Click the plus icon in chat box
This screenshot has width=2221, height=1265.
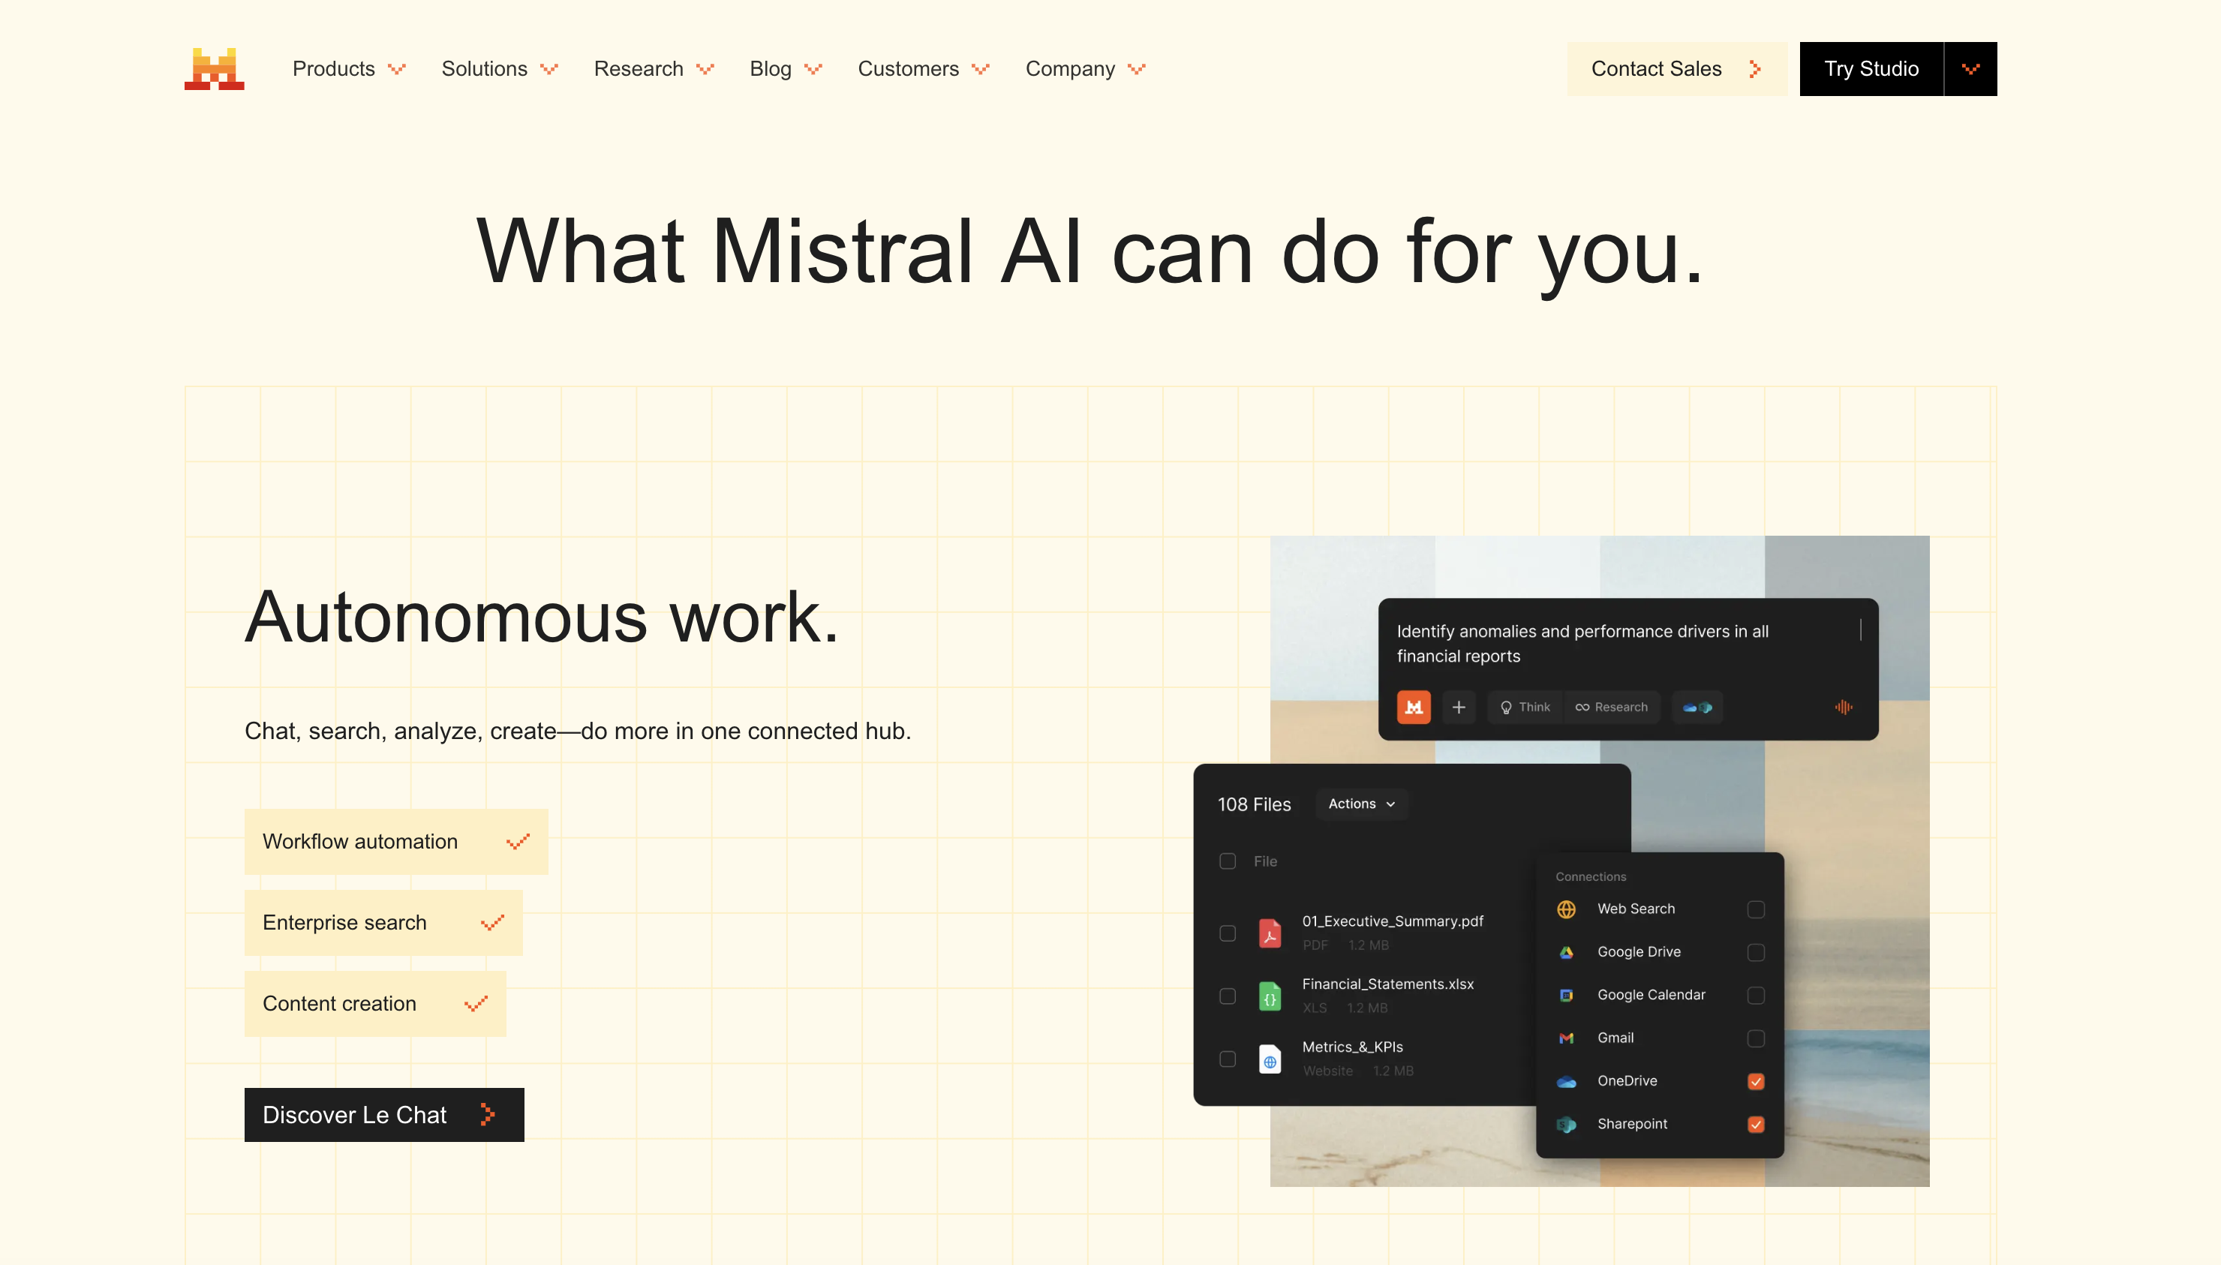point(1459,706)
